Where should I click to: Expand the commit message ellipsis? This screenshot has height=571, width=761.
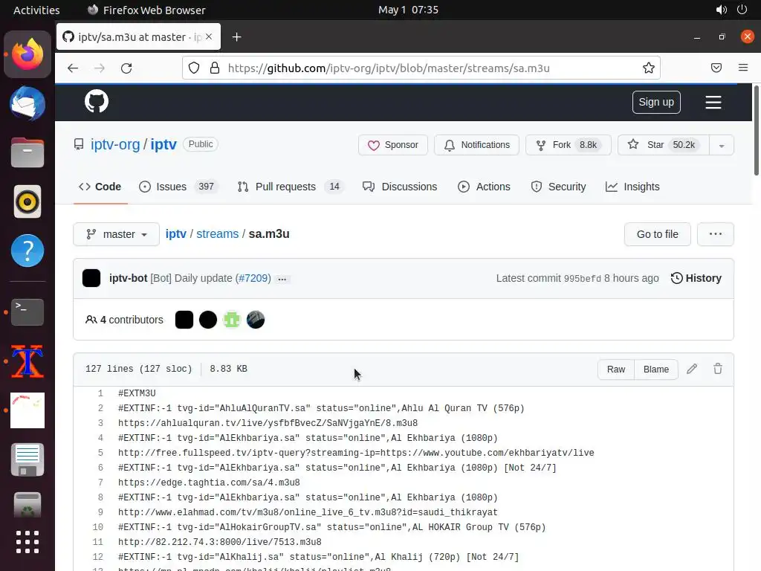282,280
